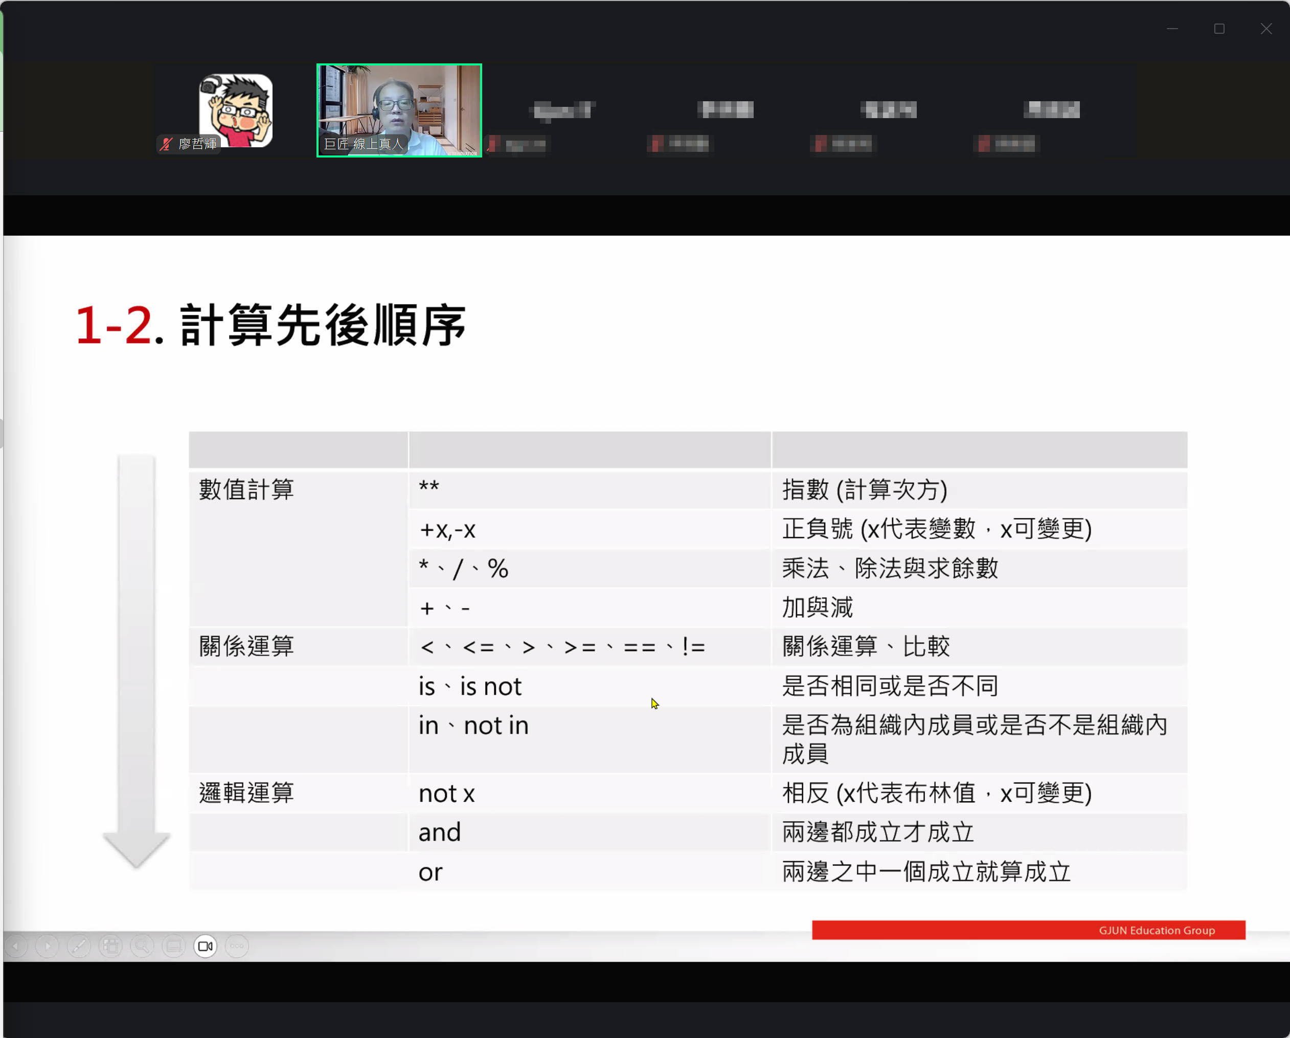Image resolution: width=1290 pixels, height=1038 pixels.
Task: Click the muted microphone icon beside 廖哲輝
Action: coord(166,144)
